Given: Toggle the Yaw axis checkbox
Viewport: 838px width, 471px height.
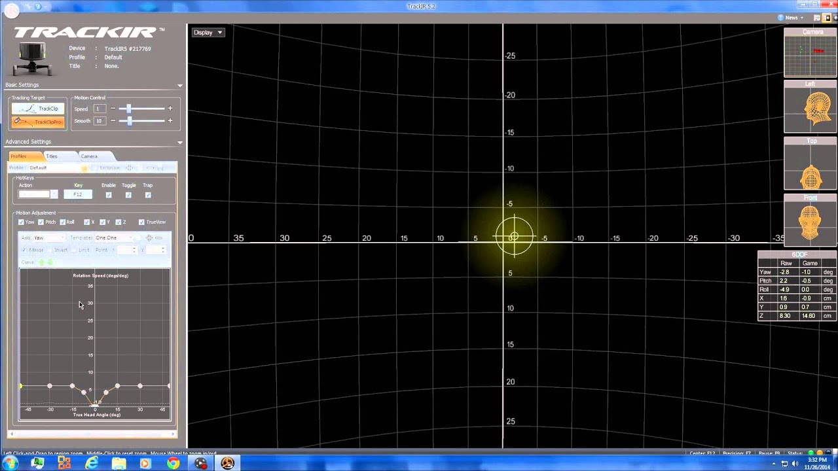Looking at the screenshot, I should (21, 222).
